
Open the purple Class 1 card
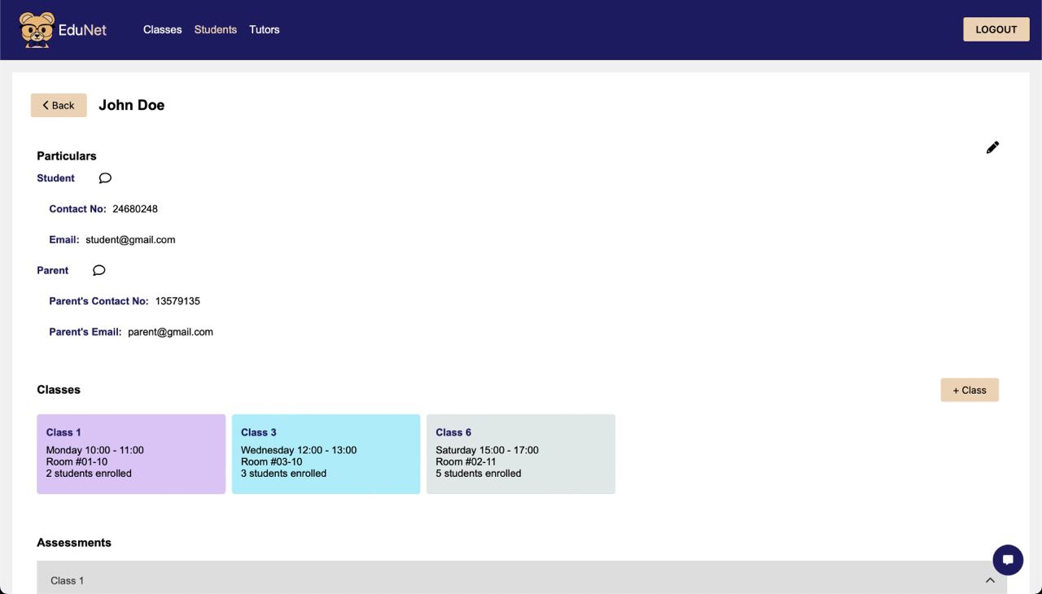[x=131, y=454]
